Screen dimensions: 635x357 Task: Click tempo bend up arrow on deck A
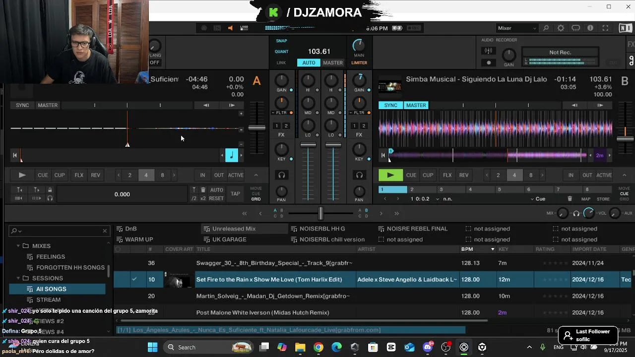tap(232, 105)
